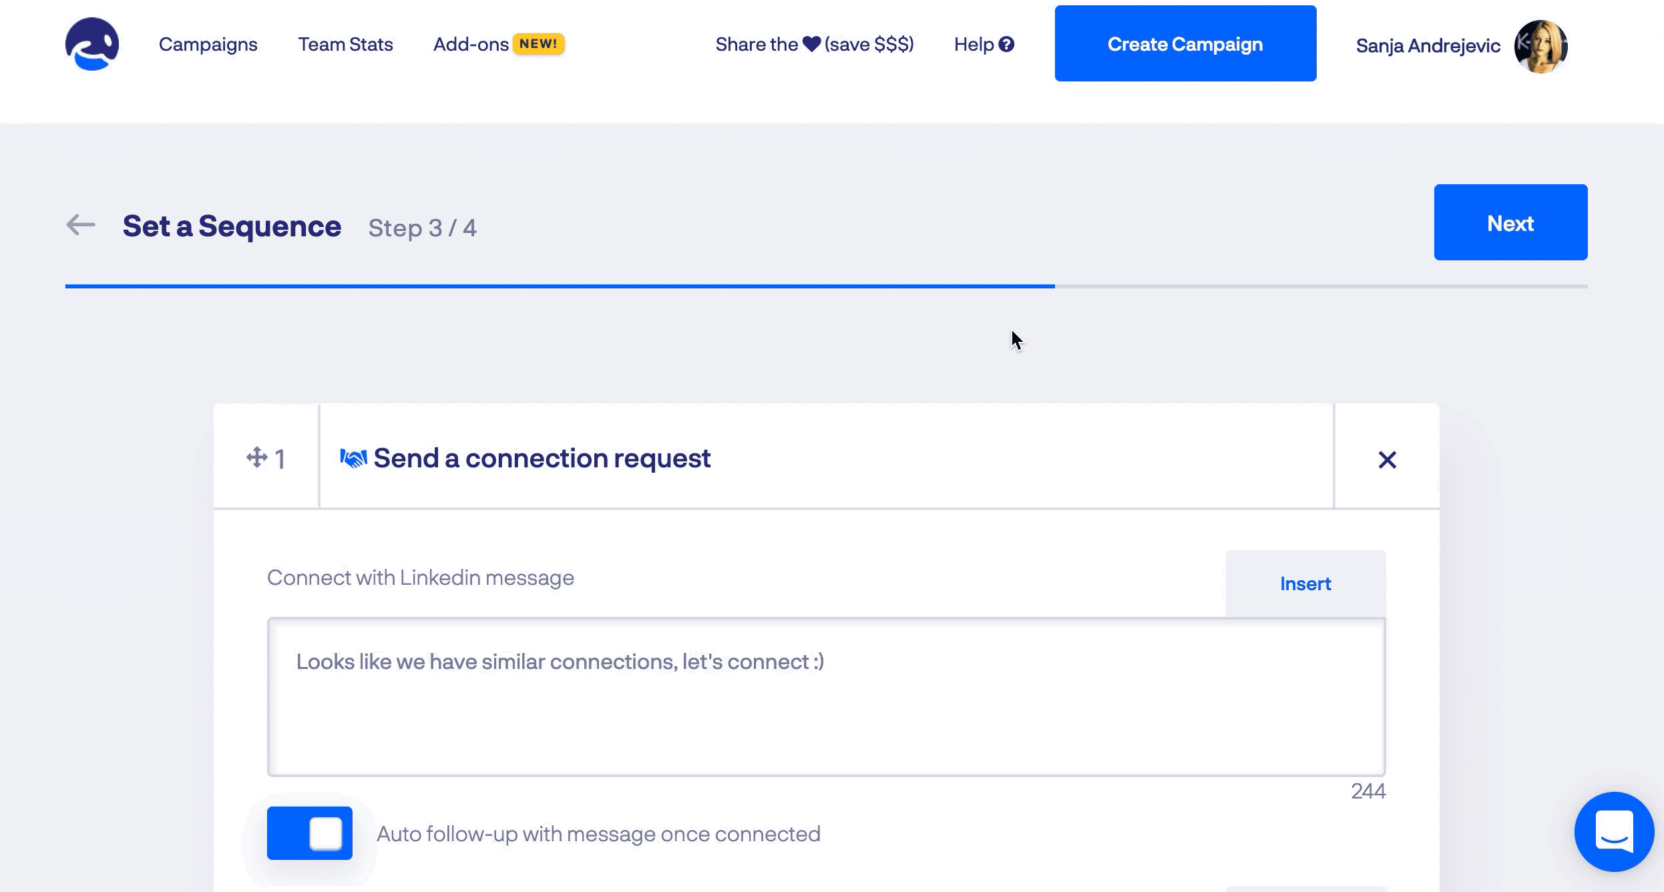Open Share the love referral link
1664x892 pixels.
[x=815, y=44]
